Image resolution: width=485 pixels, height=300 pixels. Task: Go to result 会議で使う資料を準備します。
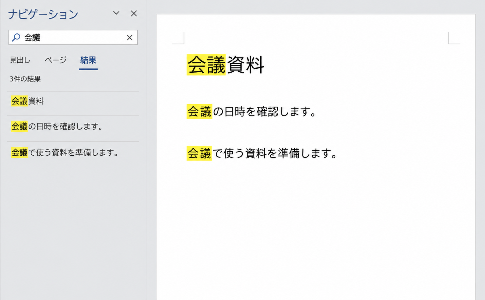[73, 153]
